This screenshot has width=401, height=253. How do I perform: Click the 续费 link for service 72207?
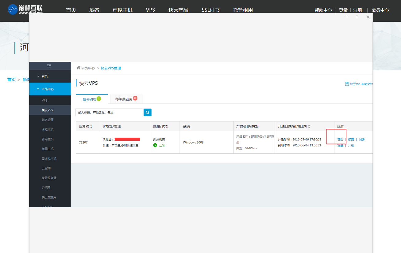click(x=351, y=140)
